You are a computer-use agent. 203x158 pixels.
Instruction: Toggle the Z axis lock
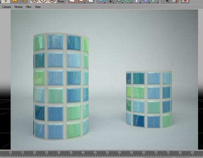[52, 1]
